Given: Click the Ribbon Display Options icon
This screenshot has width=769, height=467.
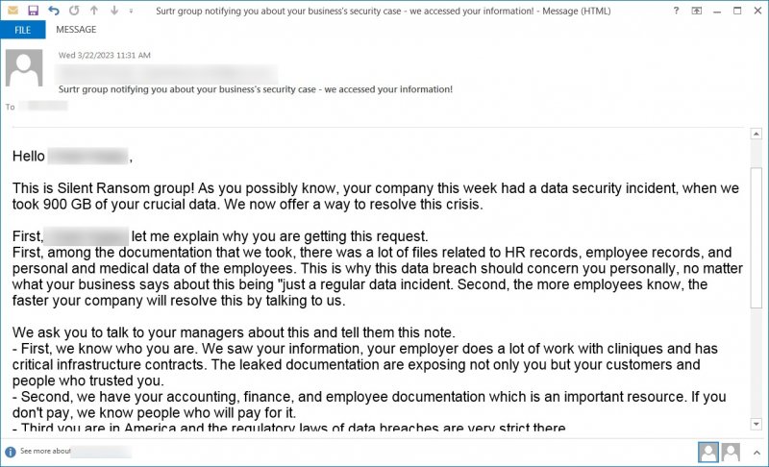Looking at the screenshot, I should (x=695, y=11).
